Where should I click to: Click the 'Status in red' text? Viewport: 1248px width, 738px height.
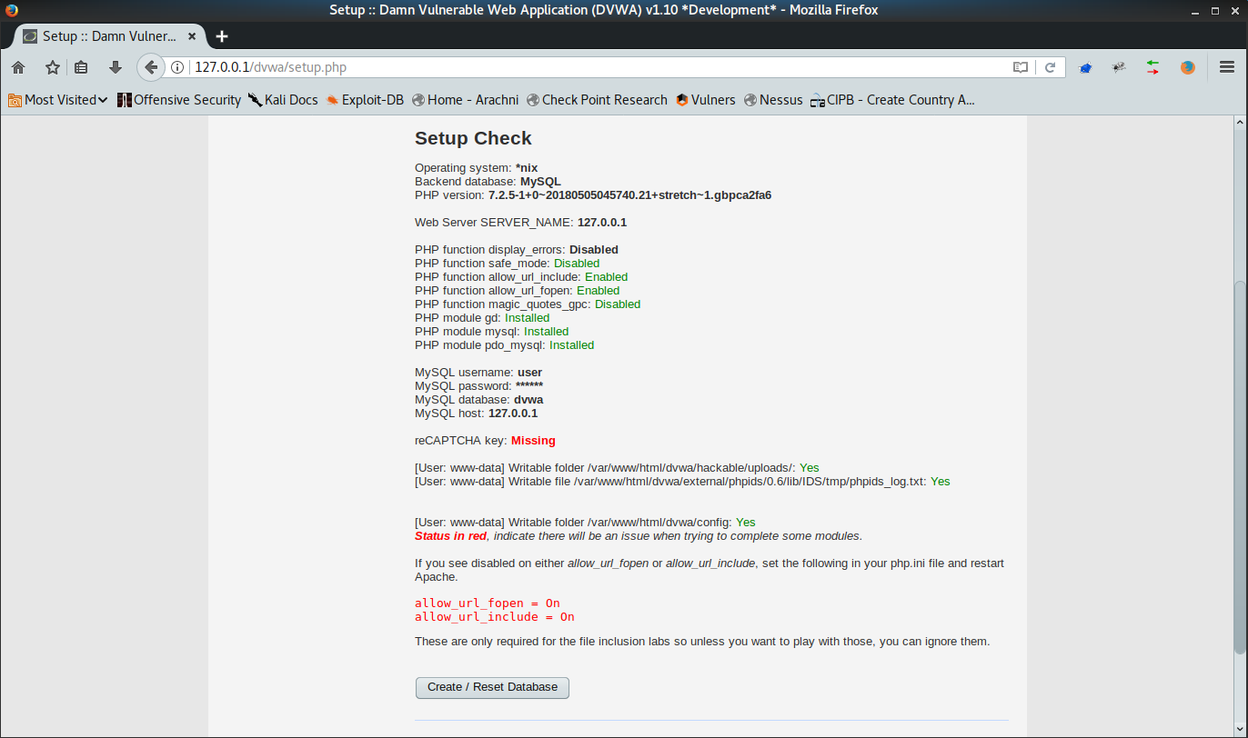point(450,536)
